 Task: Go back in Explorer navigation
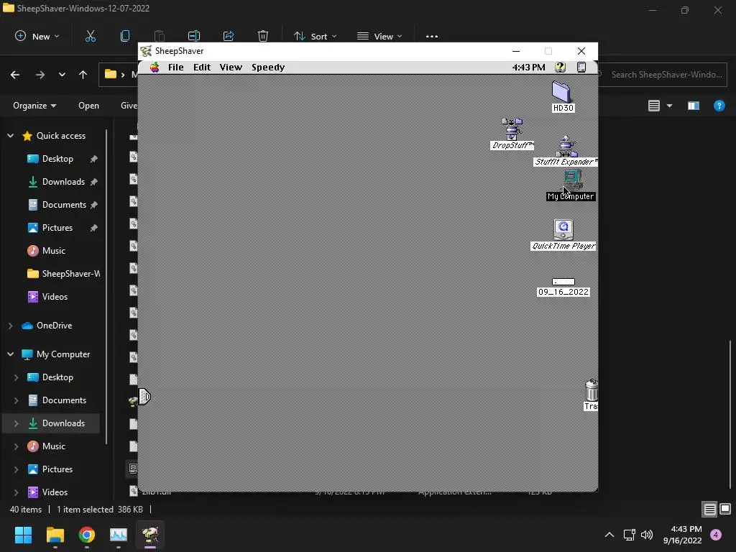tap(15, 75)
